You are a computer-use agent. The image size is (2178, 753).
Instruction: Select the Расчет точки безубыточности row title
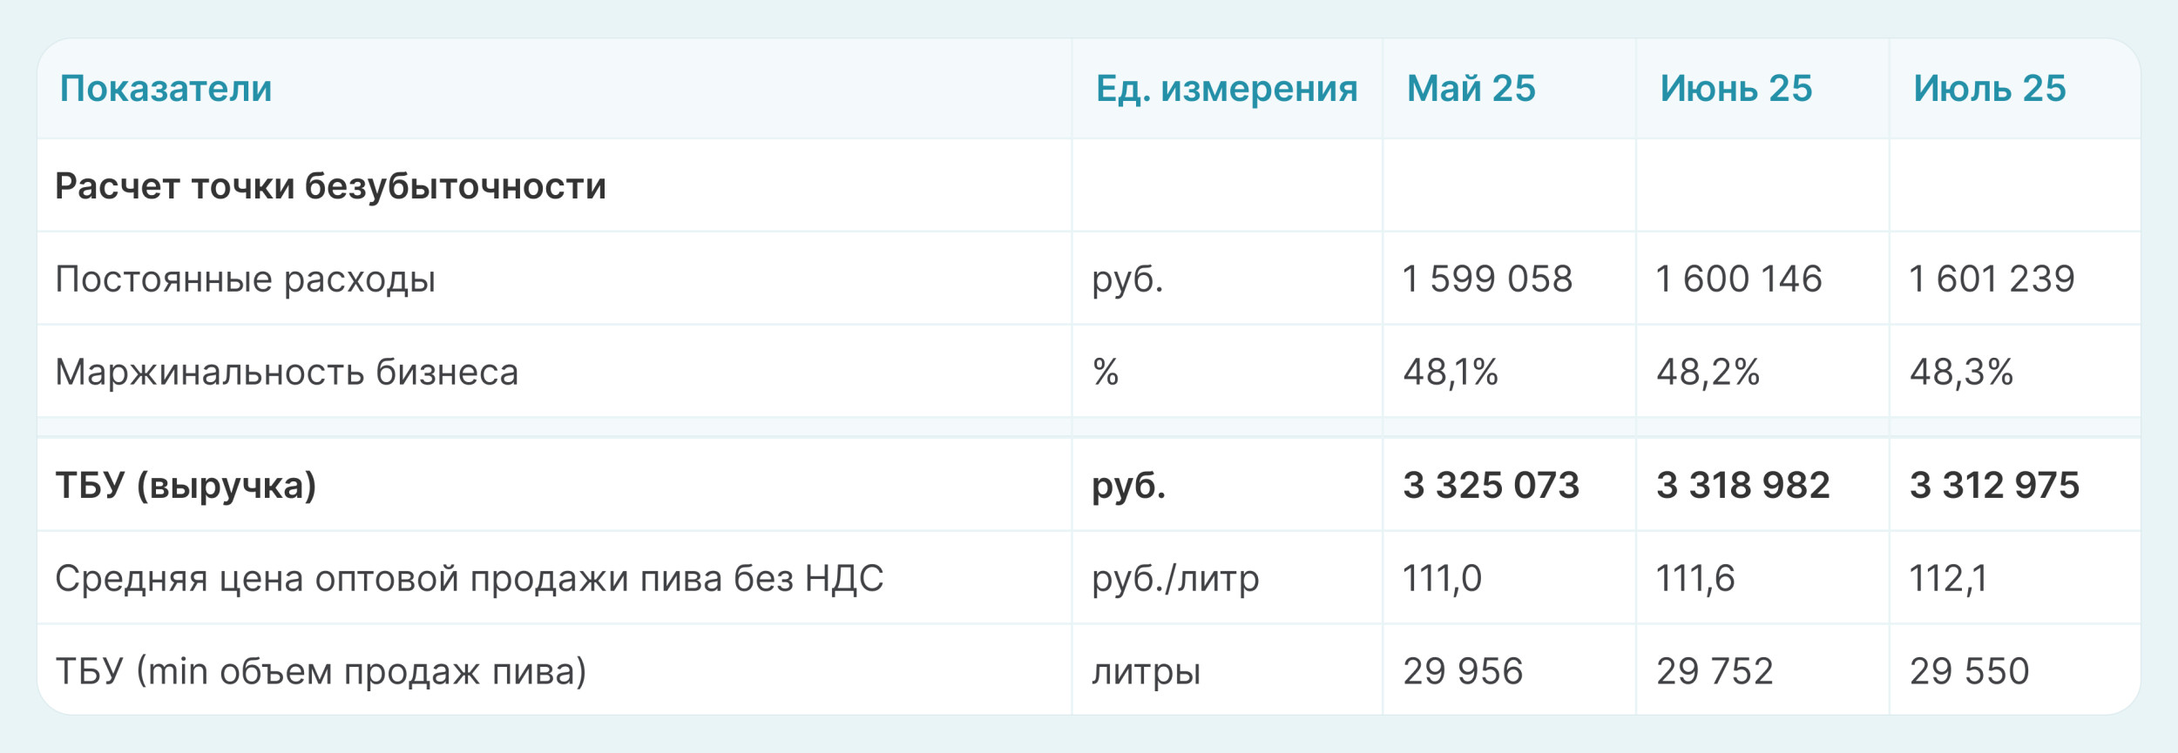pyautogui.click(x=330, y=186)
